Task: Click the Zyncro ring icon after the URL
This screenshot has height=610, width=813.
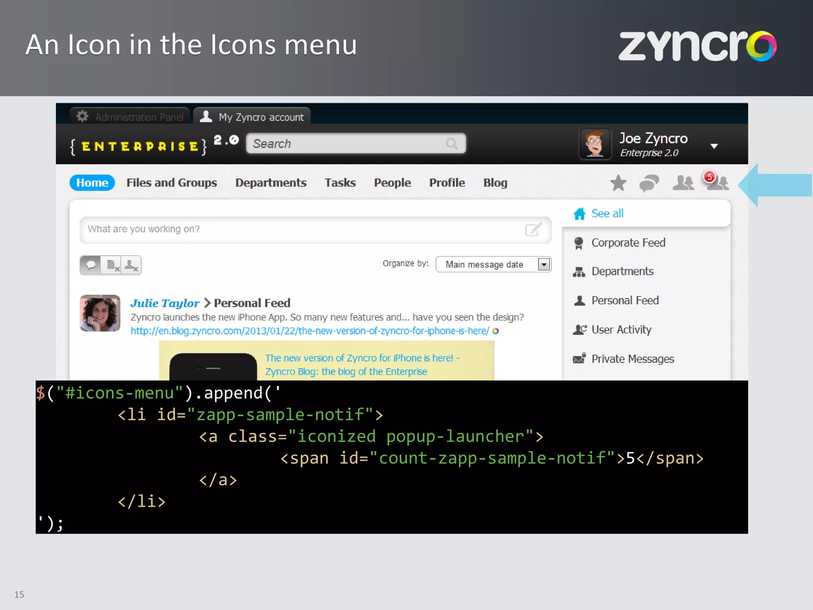Action: (x=495, y=331)
